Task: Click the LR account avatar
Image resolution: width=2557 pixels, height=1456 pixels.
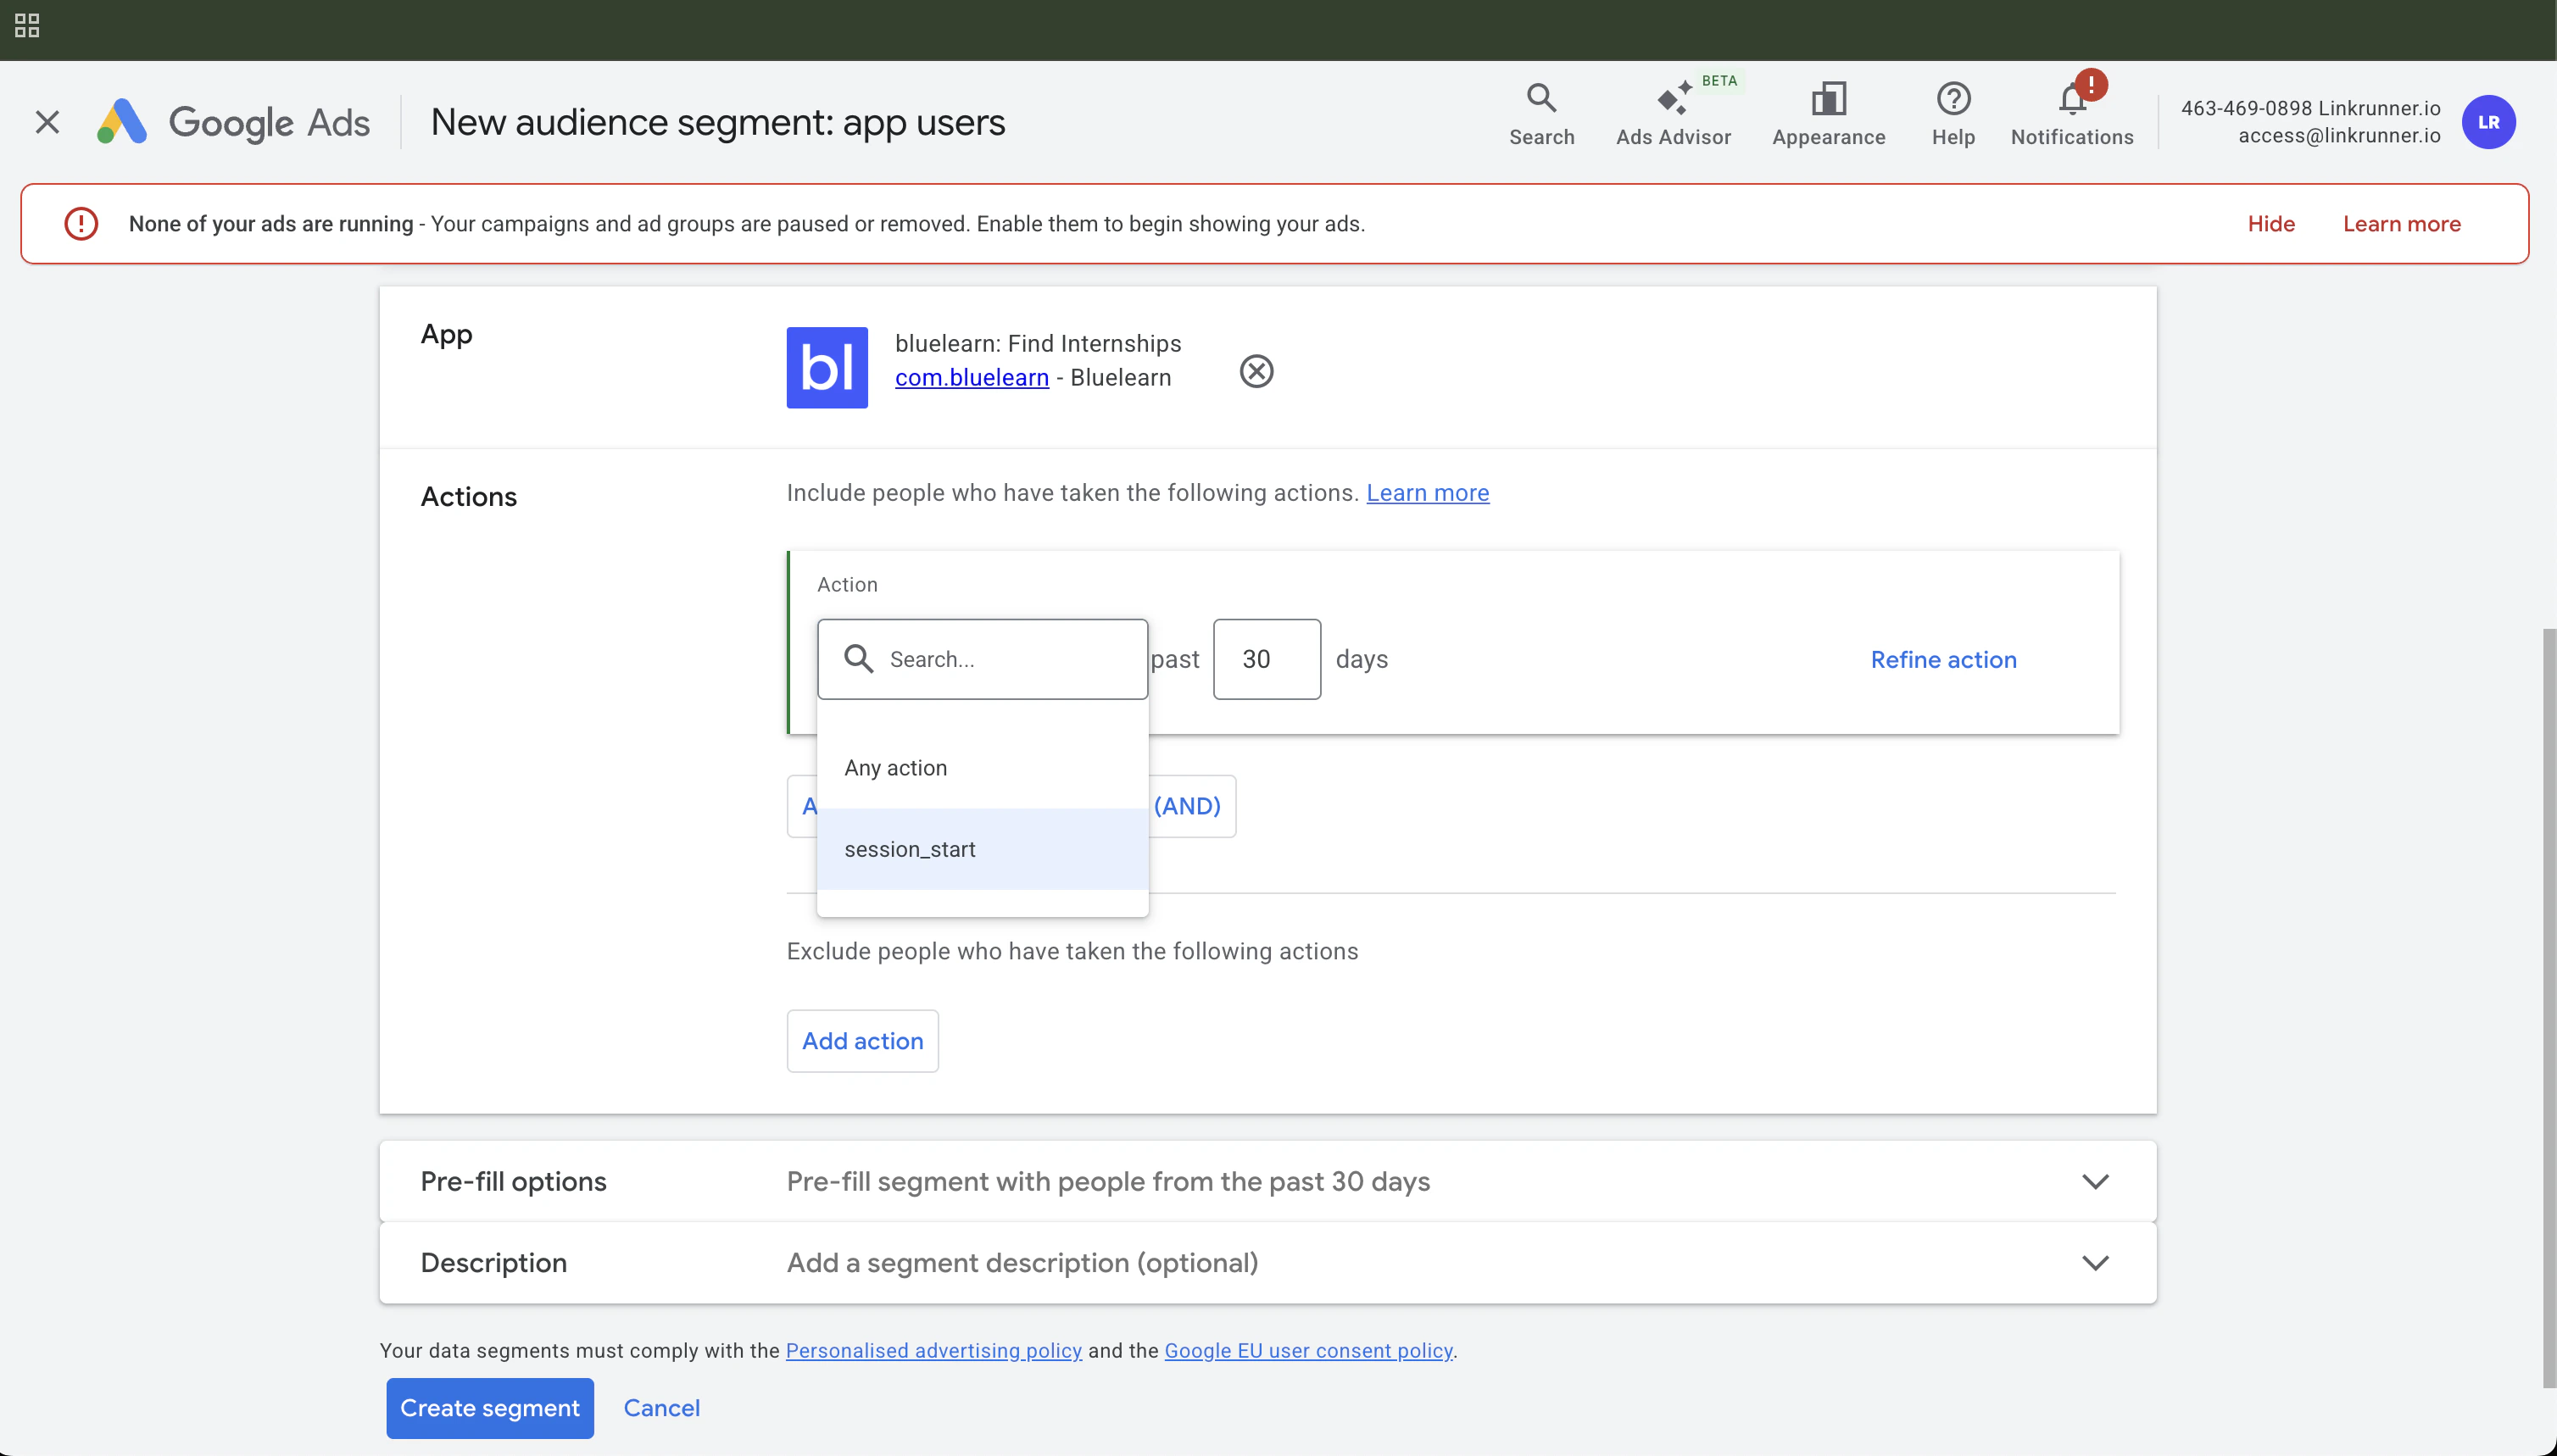Action: (x=2488, y=122)
